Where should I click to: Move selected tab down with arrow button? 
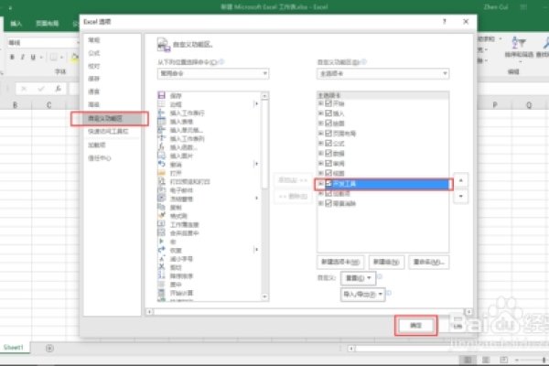click(461, 196)
